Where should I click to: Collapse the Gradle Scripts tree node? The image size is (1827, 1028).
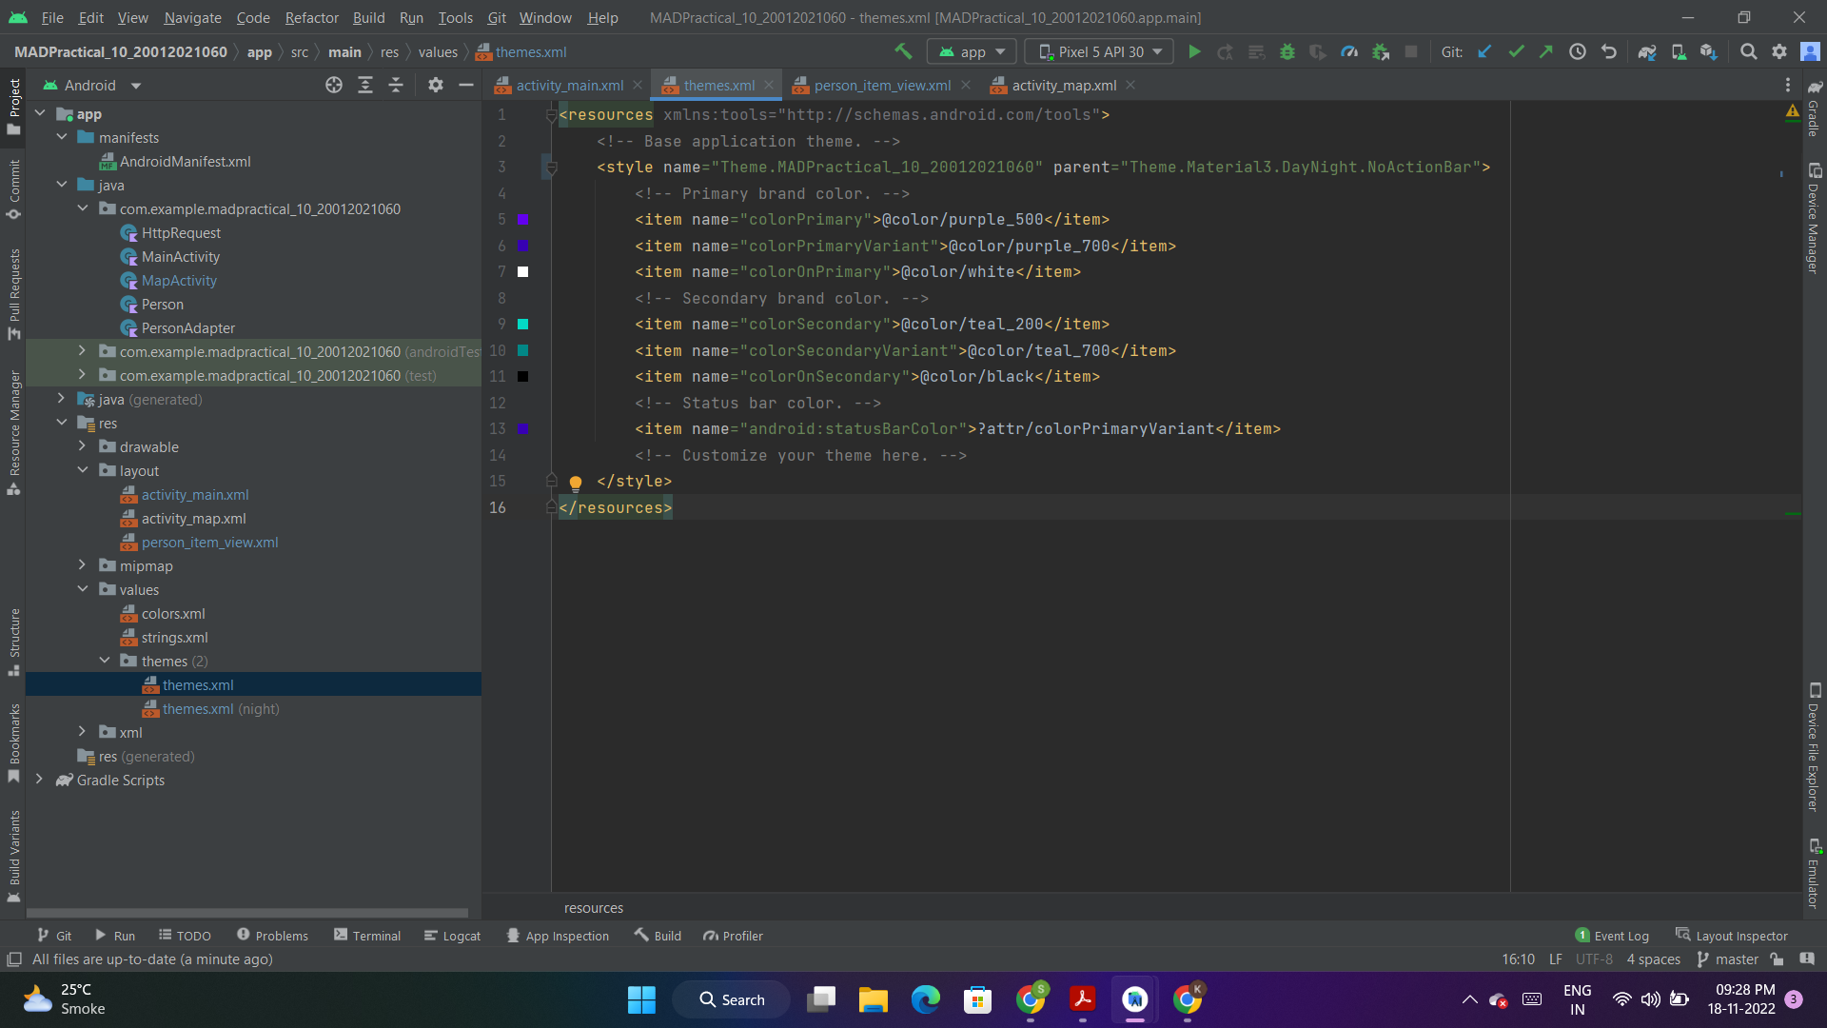click(40, 780)
